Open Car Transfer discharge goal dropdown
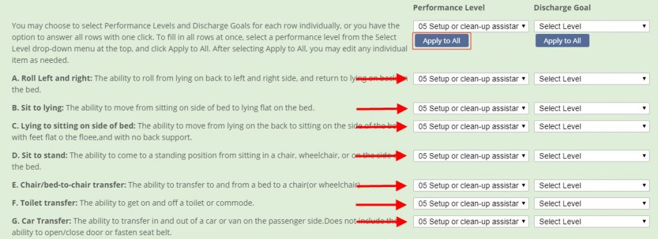658x239 pixels. pyautogui.click(x=592, y=222)
